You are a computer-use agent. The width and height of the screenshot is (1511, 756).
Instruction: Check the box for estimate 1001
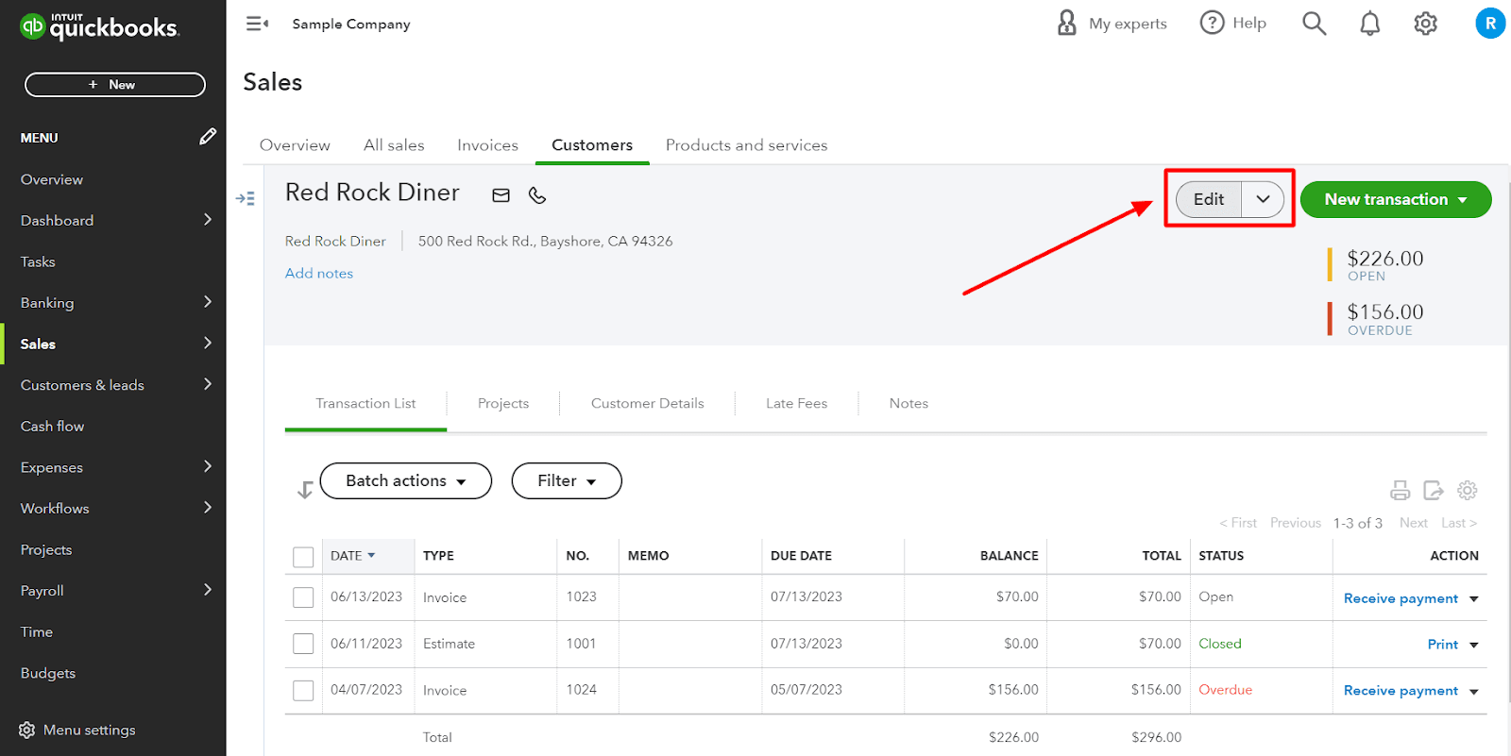[x=303, y=644]
